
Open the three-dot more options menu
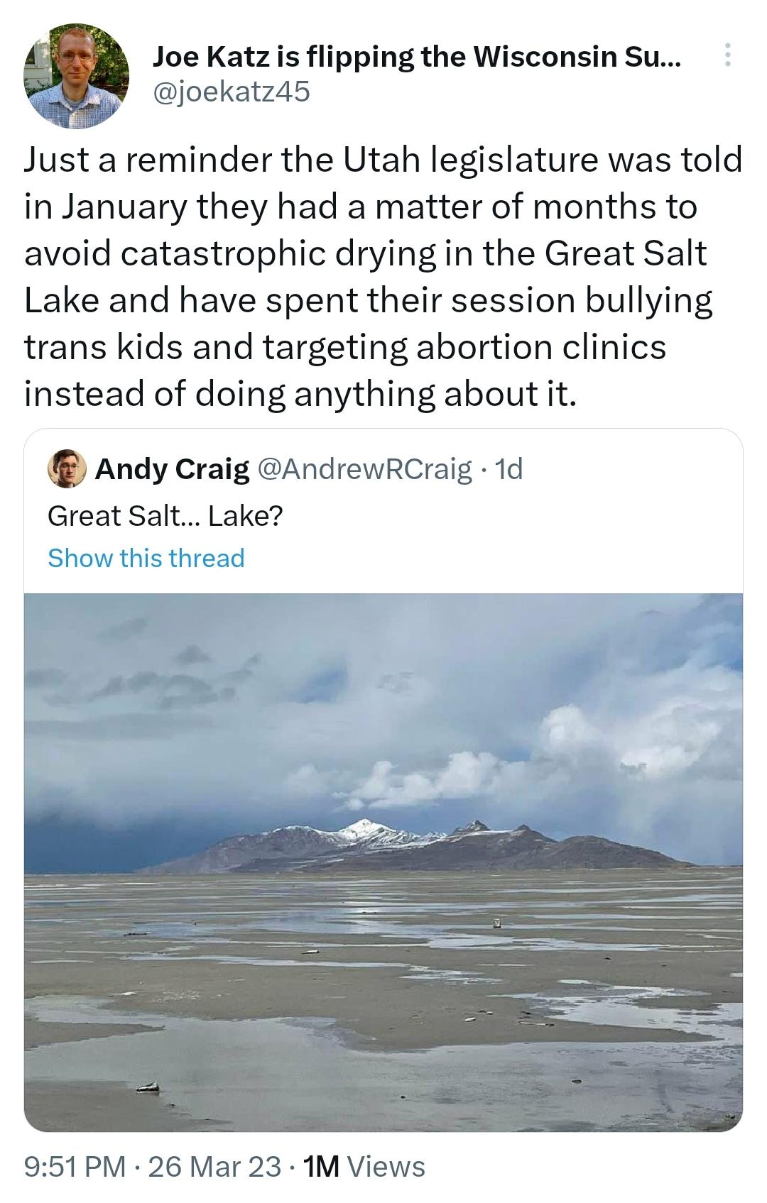(727, 55)
